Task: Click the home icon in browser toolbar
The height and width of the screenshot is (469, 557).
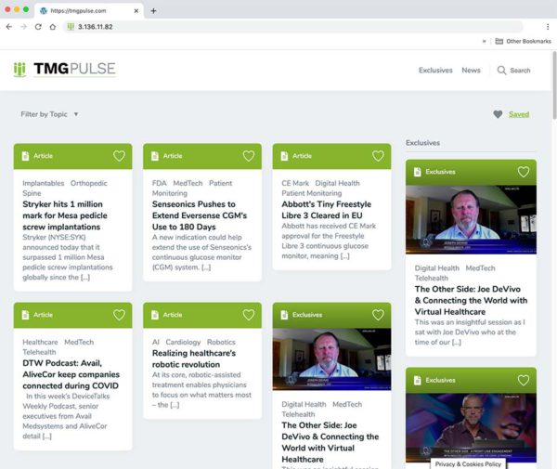Action: [53, 27]
